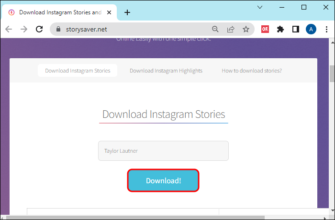Open the zoom magnifier in address bar
Image resolution: width=335 pixels, height=220 pixels.
[215, 29]
